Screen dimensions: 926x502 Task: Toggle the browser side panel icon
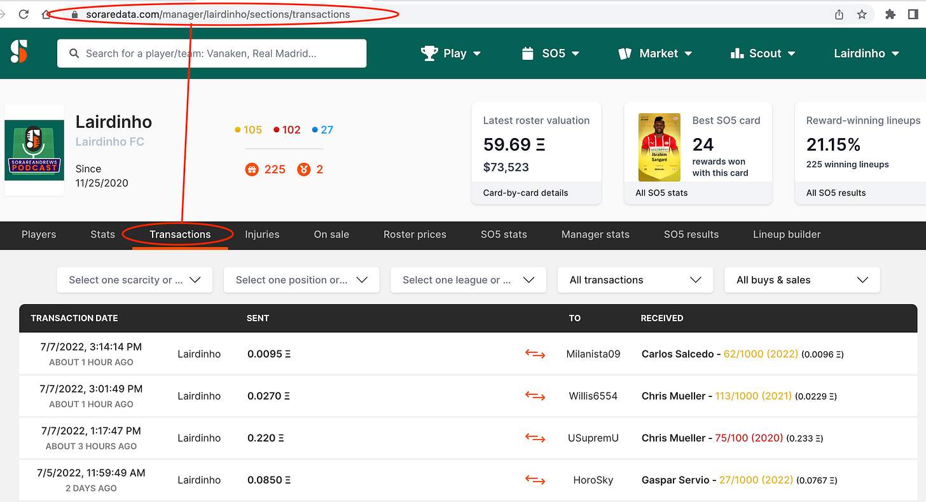coord(913,14)
